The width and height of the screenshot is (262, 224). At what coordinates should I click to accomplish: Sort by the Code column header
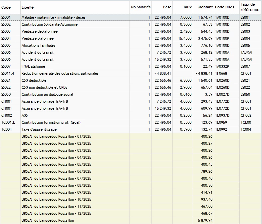coord(10,7)
